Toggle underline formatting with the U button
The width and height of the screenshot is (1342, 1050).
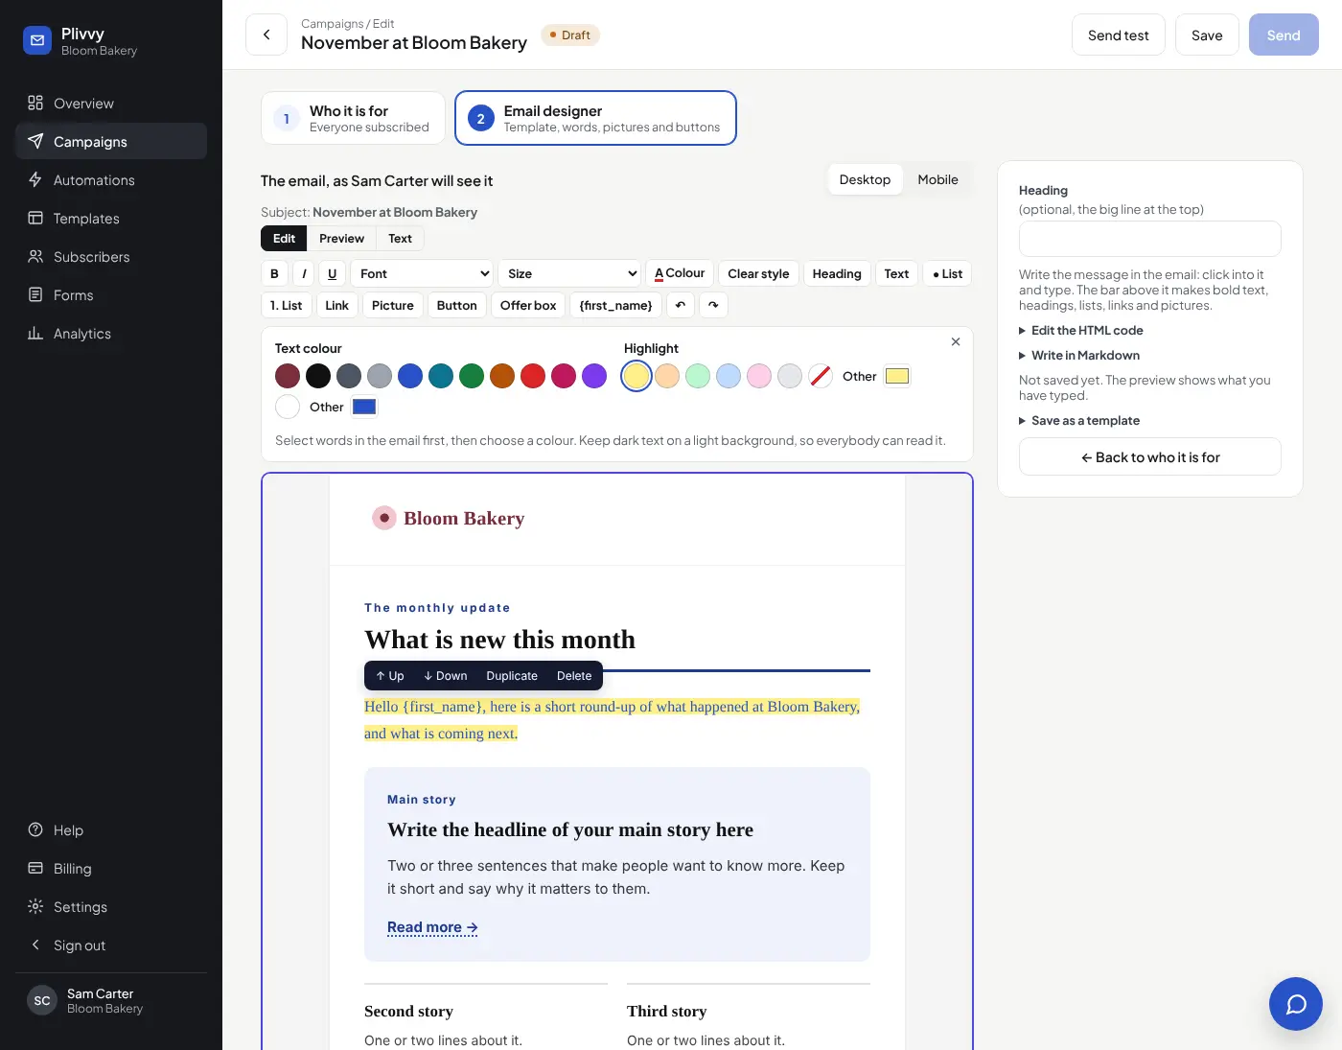[333, 273]
